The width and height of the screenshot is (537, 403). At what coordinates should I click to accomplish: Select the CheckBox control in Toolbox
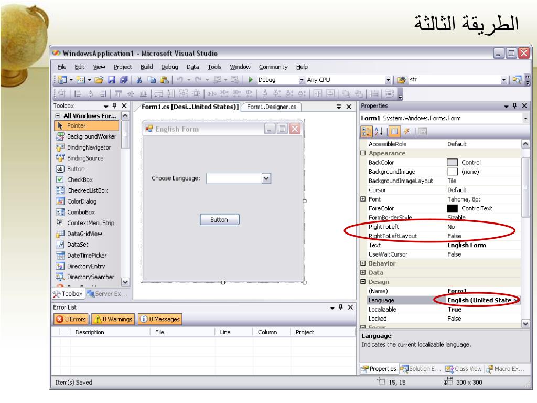tap(87, 179)
